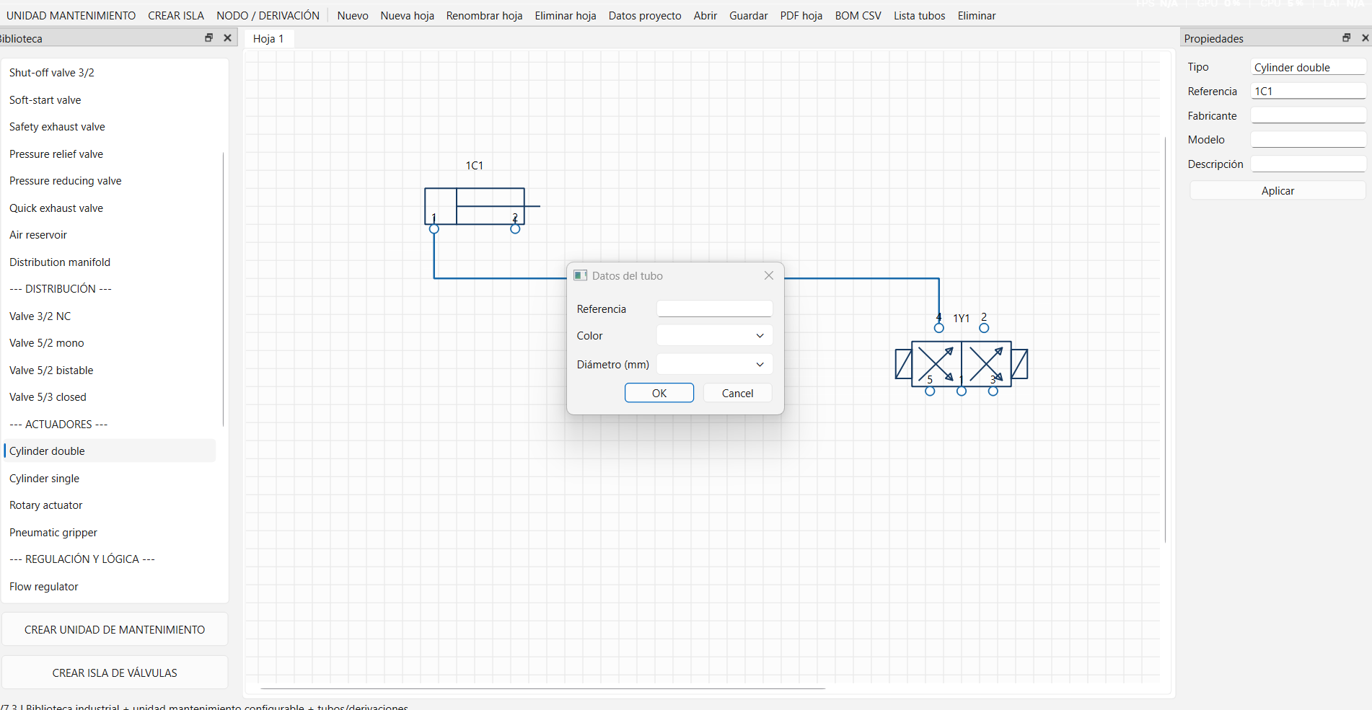Screen dimensions: 1372x710
Task: Click CREAR ISLA DE VÁLVULAS button
Action: [x=115, y=673]
